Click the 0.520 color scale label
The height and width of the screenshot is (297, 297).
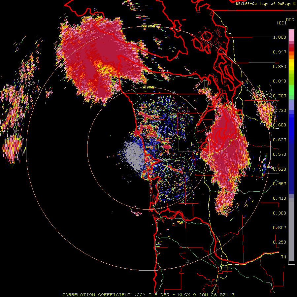[280, 169]
